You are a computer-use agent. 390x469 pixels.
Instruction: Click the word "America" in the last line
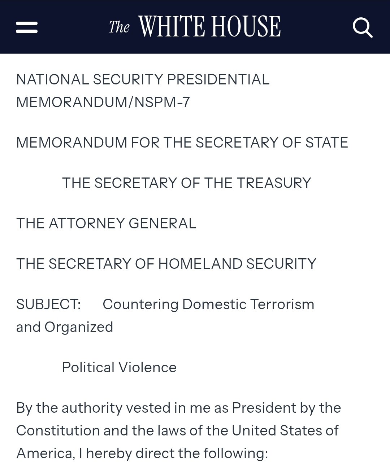tap(44, 453)
